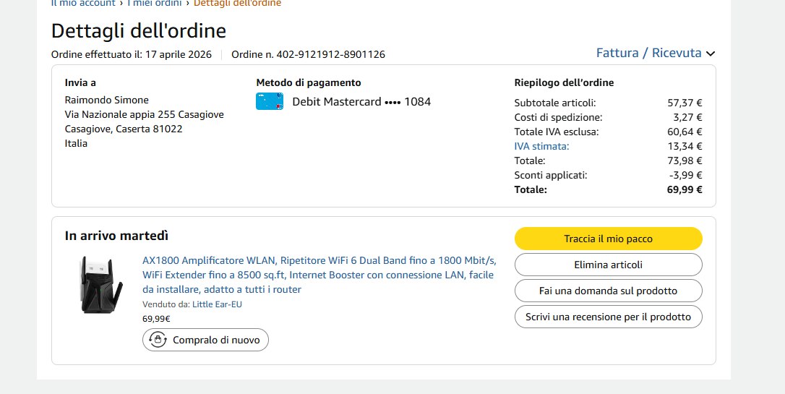Visit the Little Ear-EU seller link

coord(217,304)
